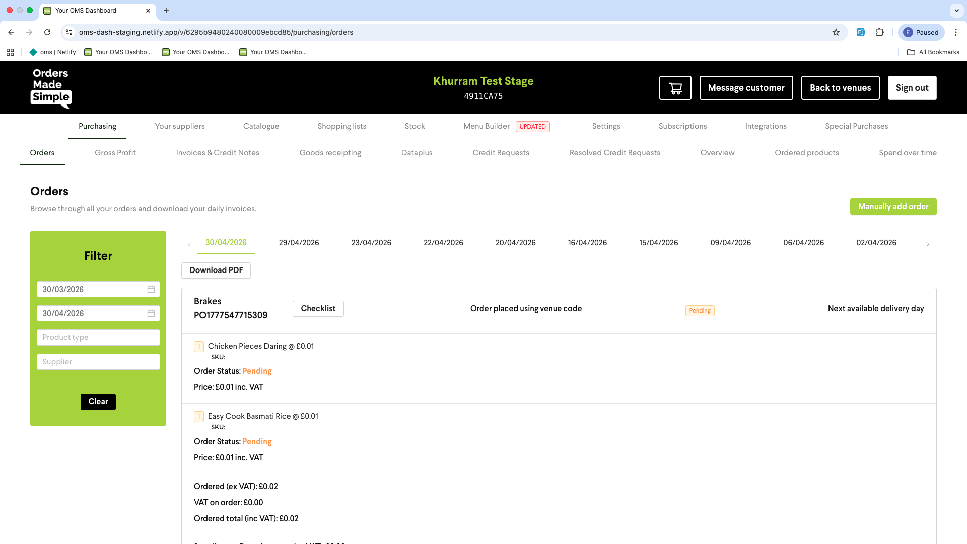Open the Product type filter dropdown
The height and width of the screenshot is (544, 967).
[x=98, y=337]
